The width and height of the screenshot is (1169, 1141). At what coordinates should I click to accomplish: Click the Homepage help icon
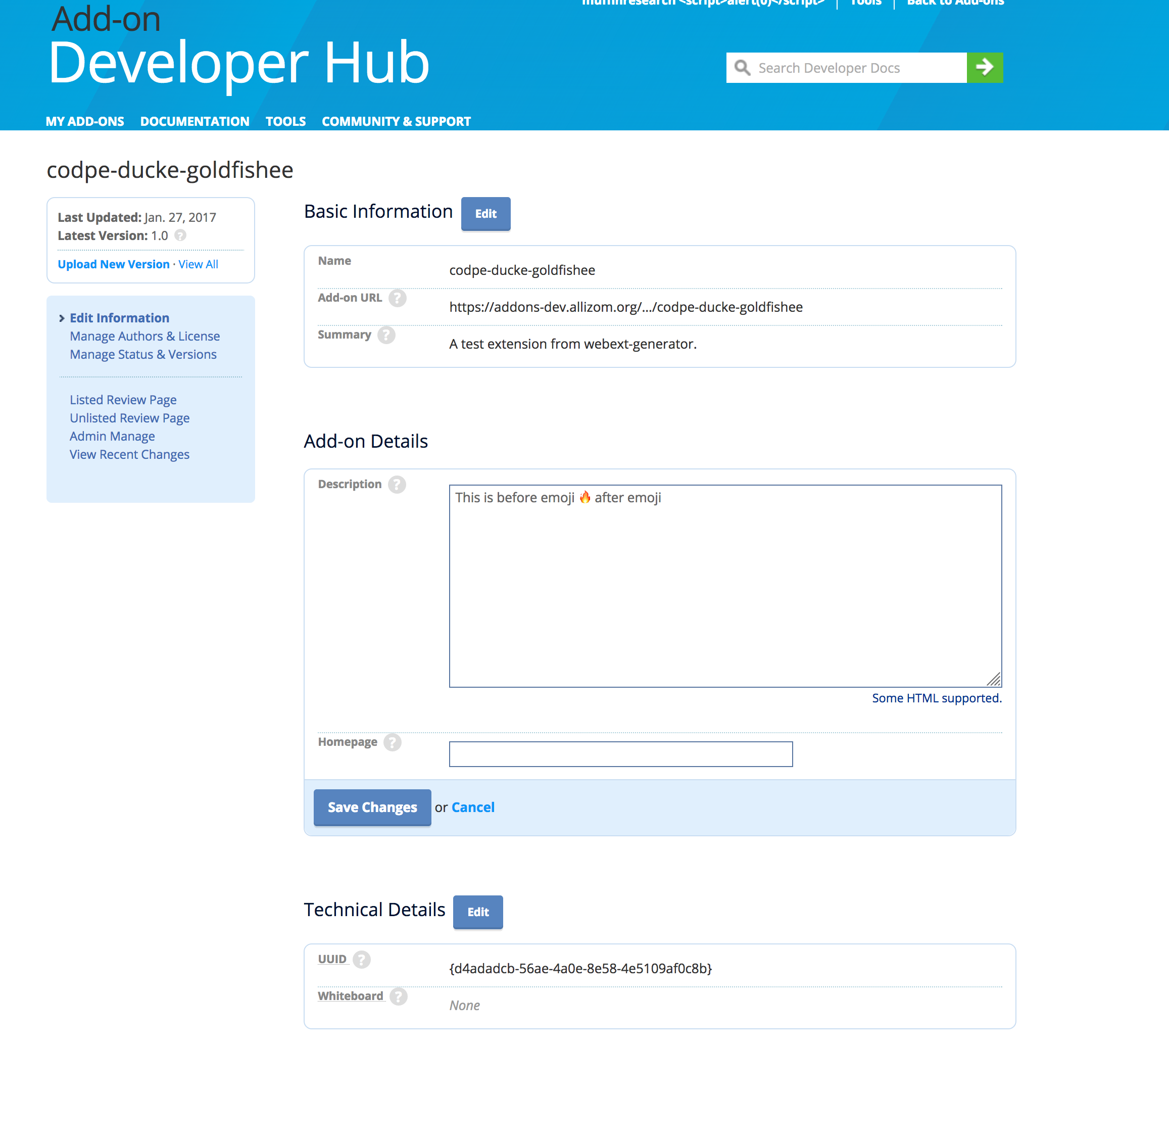tap(393, 742)
